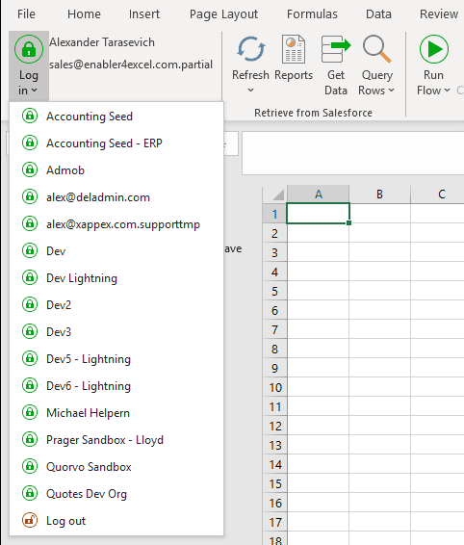Select cell A1 in the worksheet
Image resolution: width=464 pixels, height=545 pixels.
[x=318, y=214]
